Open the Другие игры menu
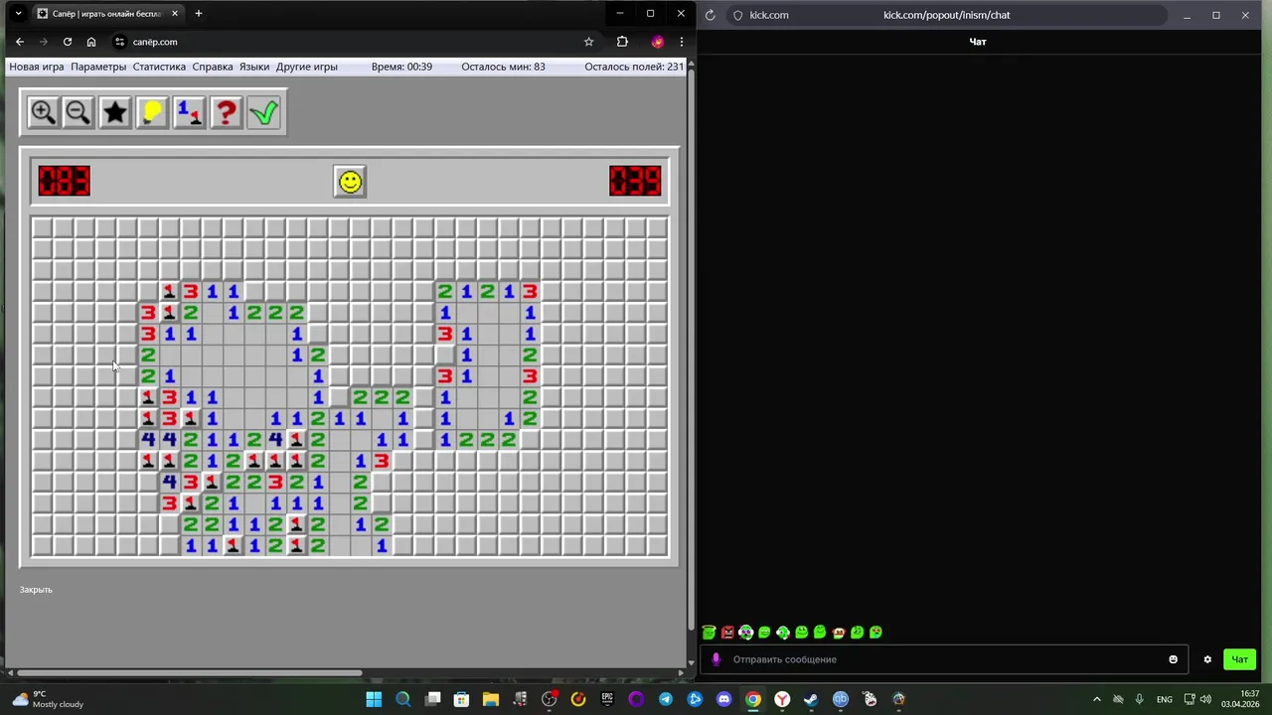The image size is (1272, 715). [307, 67]
